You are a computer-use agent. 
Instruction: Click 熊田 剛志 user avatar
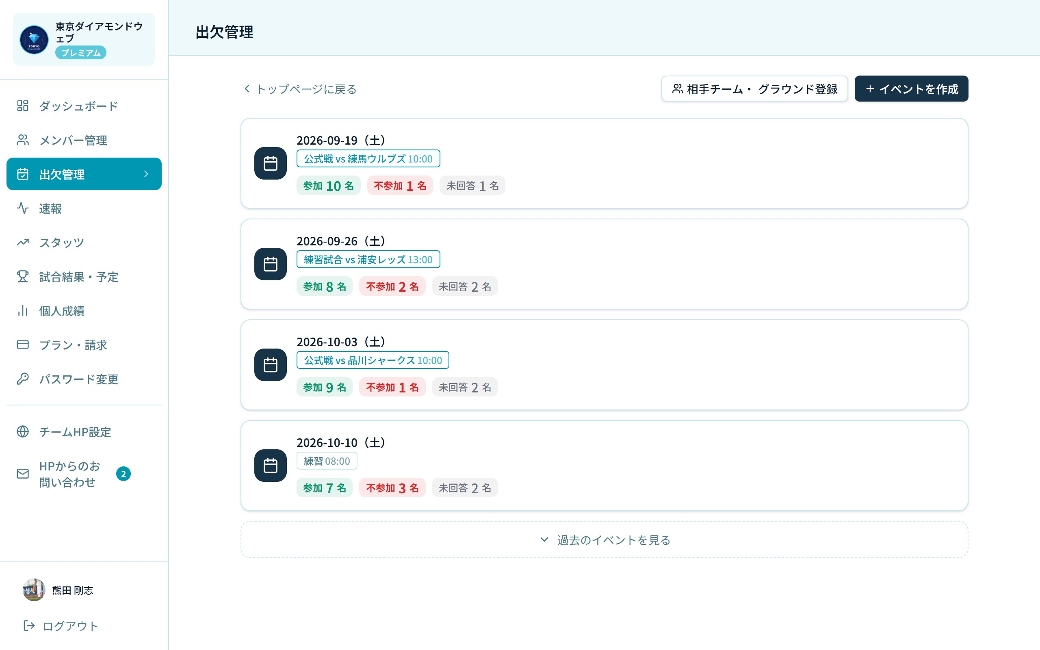34,590
